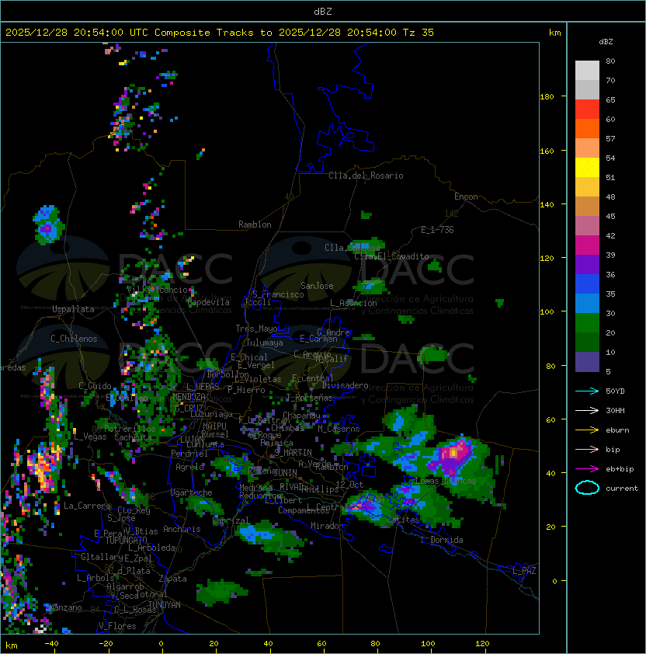Click the yellow 54 dBZ color swatch

587,167
